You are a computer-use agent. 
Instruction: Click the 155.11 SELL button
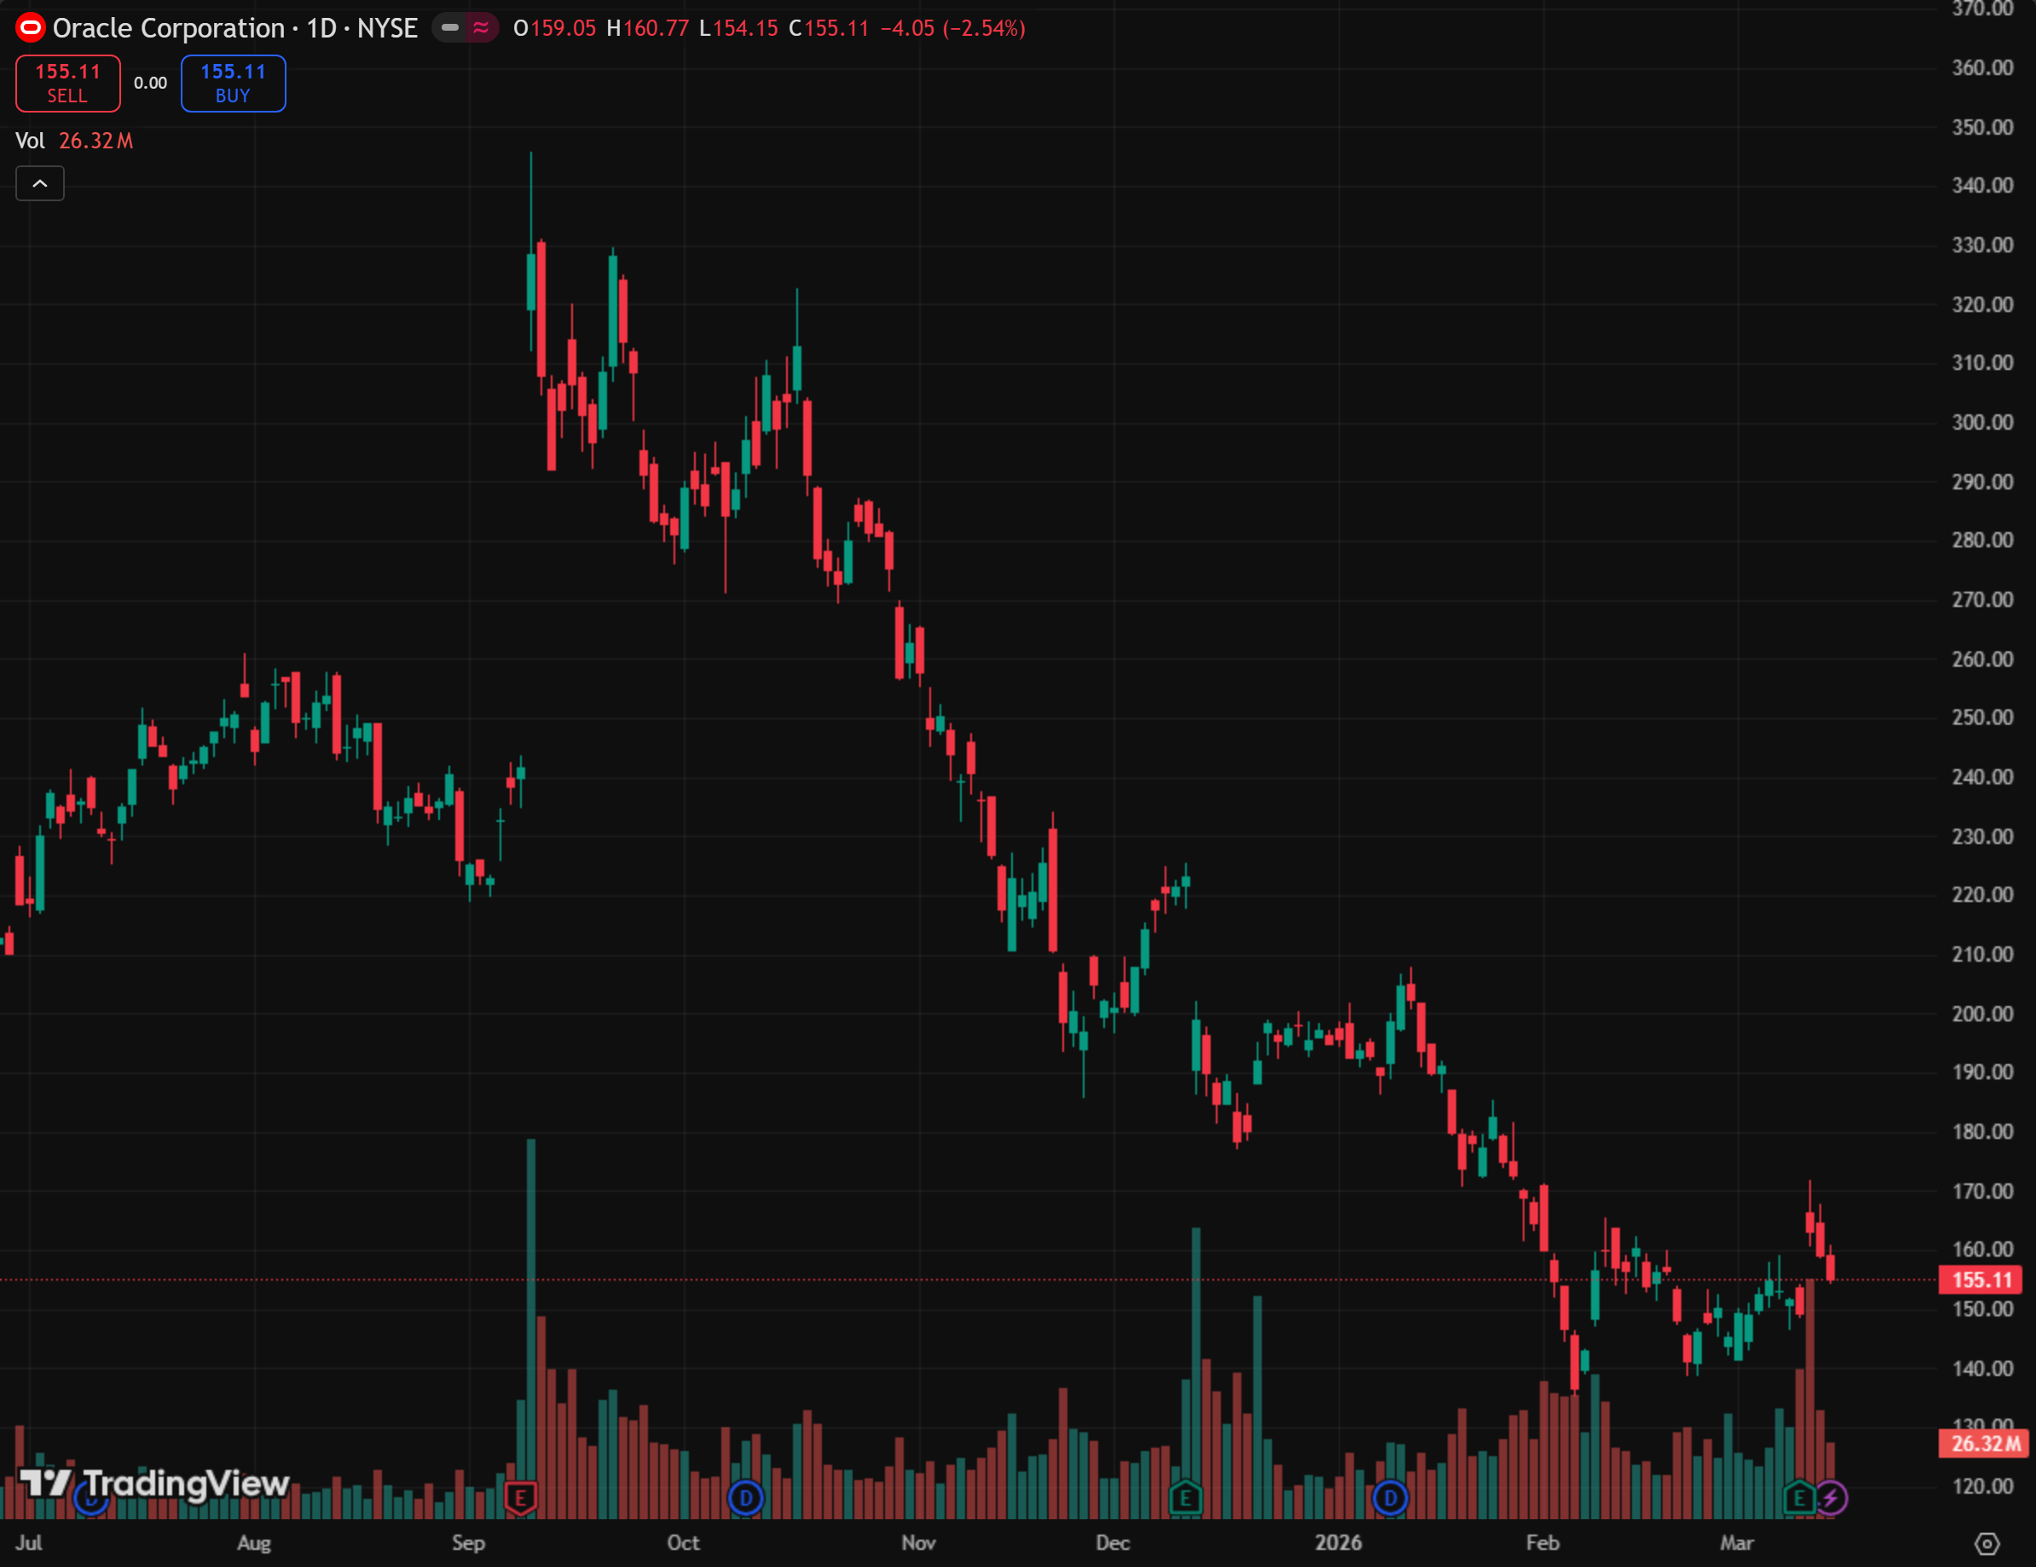68,83
